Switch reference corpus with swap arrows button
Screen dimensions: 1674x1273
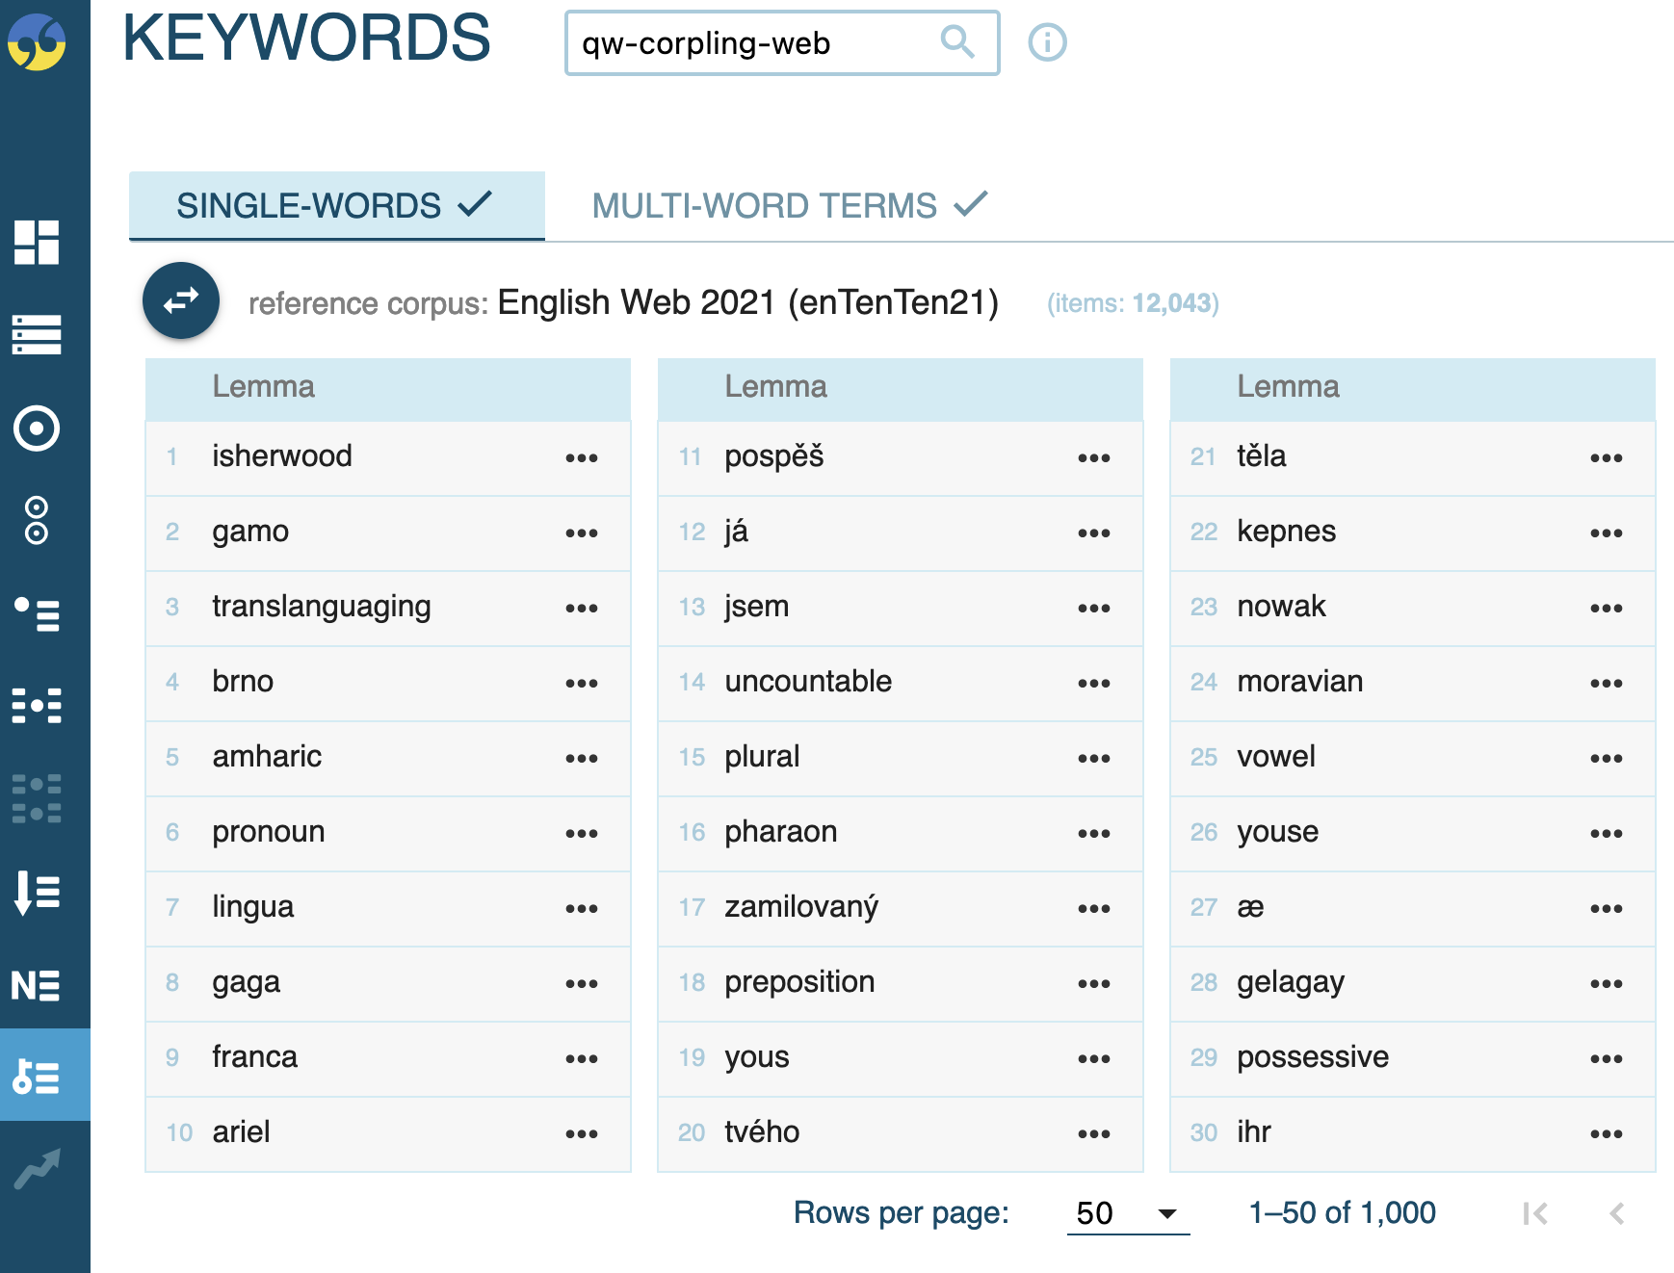coord(181,301)
